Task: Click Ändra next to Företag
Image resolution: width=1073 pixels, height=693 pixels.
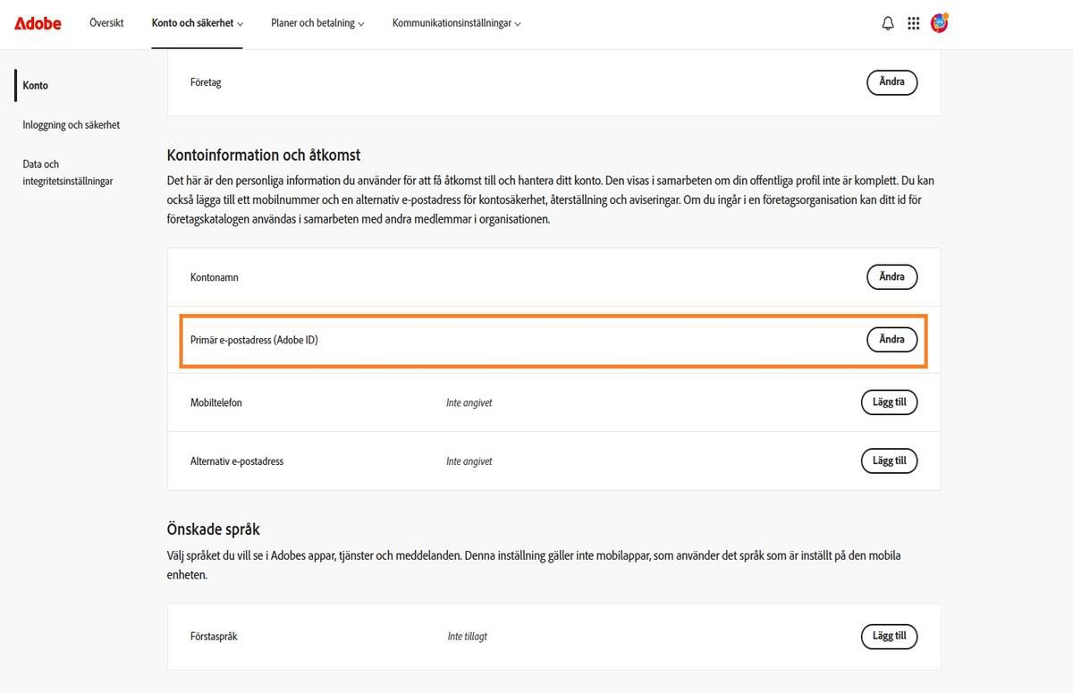Action: tap(891, 81)
